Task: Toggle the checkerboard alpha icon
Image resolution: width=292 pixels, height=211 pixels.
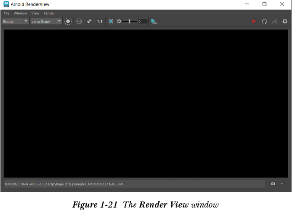Action: (90, 21)
